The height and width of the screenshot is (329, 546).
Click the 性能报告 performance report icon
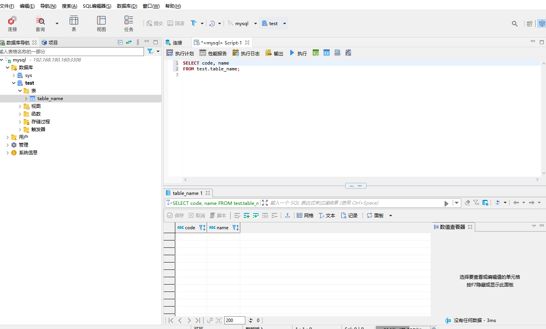click(x=213, y=53)
